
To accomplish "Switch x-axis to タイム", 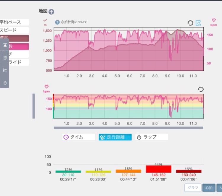I will pos(78,137).
